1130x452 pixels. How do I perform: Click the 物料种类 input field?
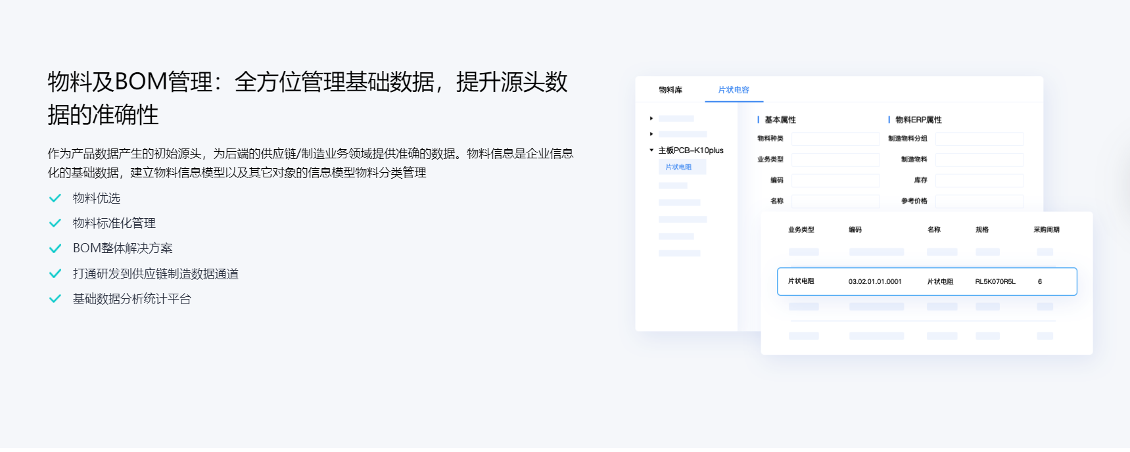click(836, 139)
